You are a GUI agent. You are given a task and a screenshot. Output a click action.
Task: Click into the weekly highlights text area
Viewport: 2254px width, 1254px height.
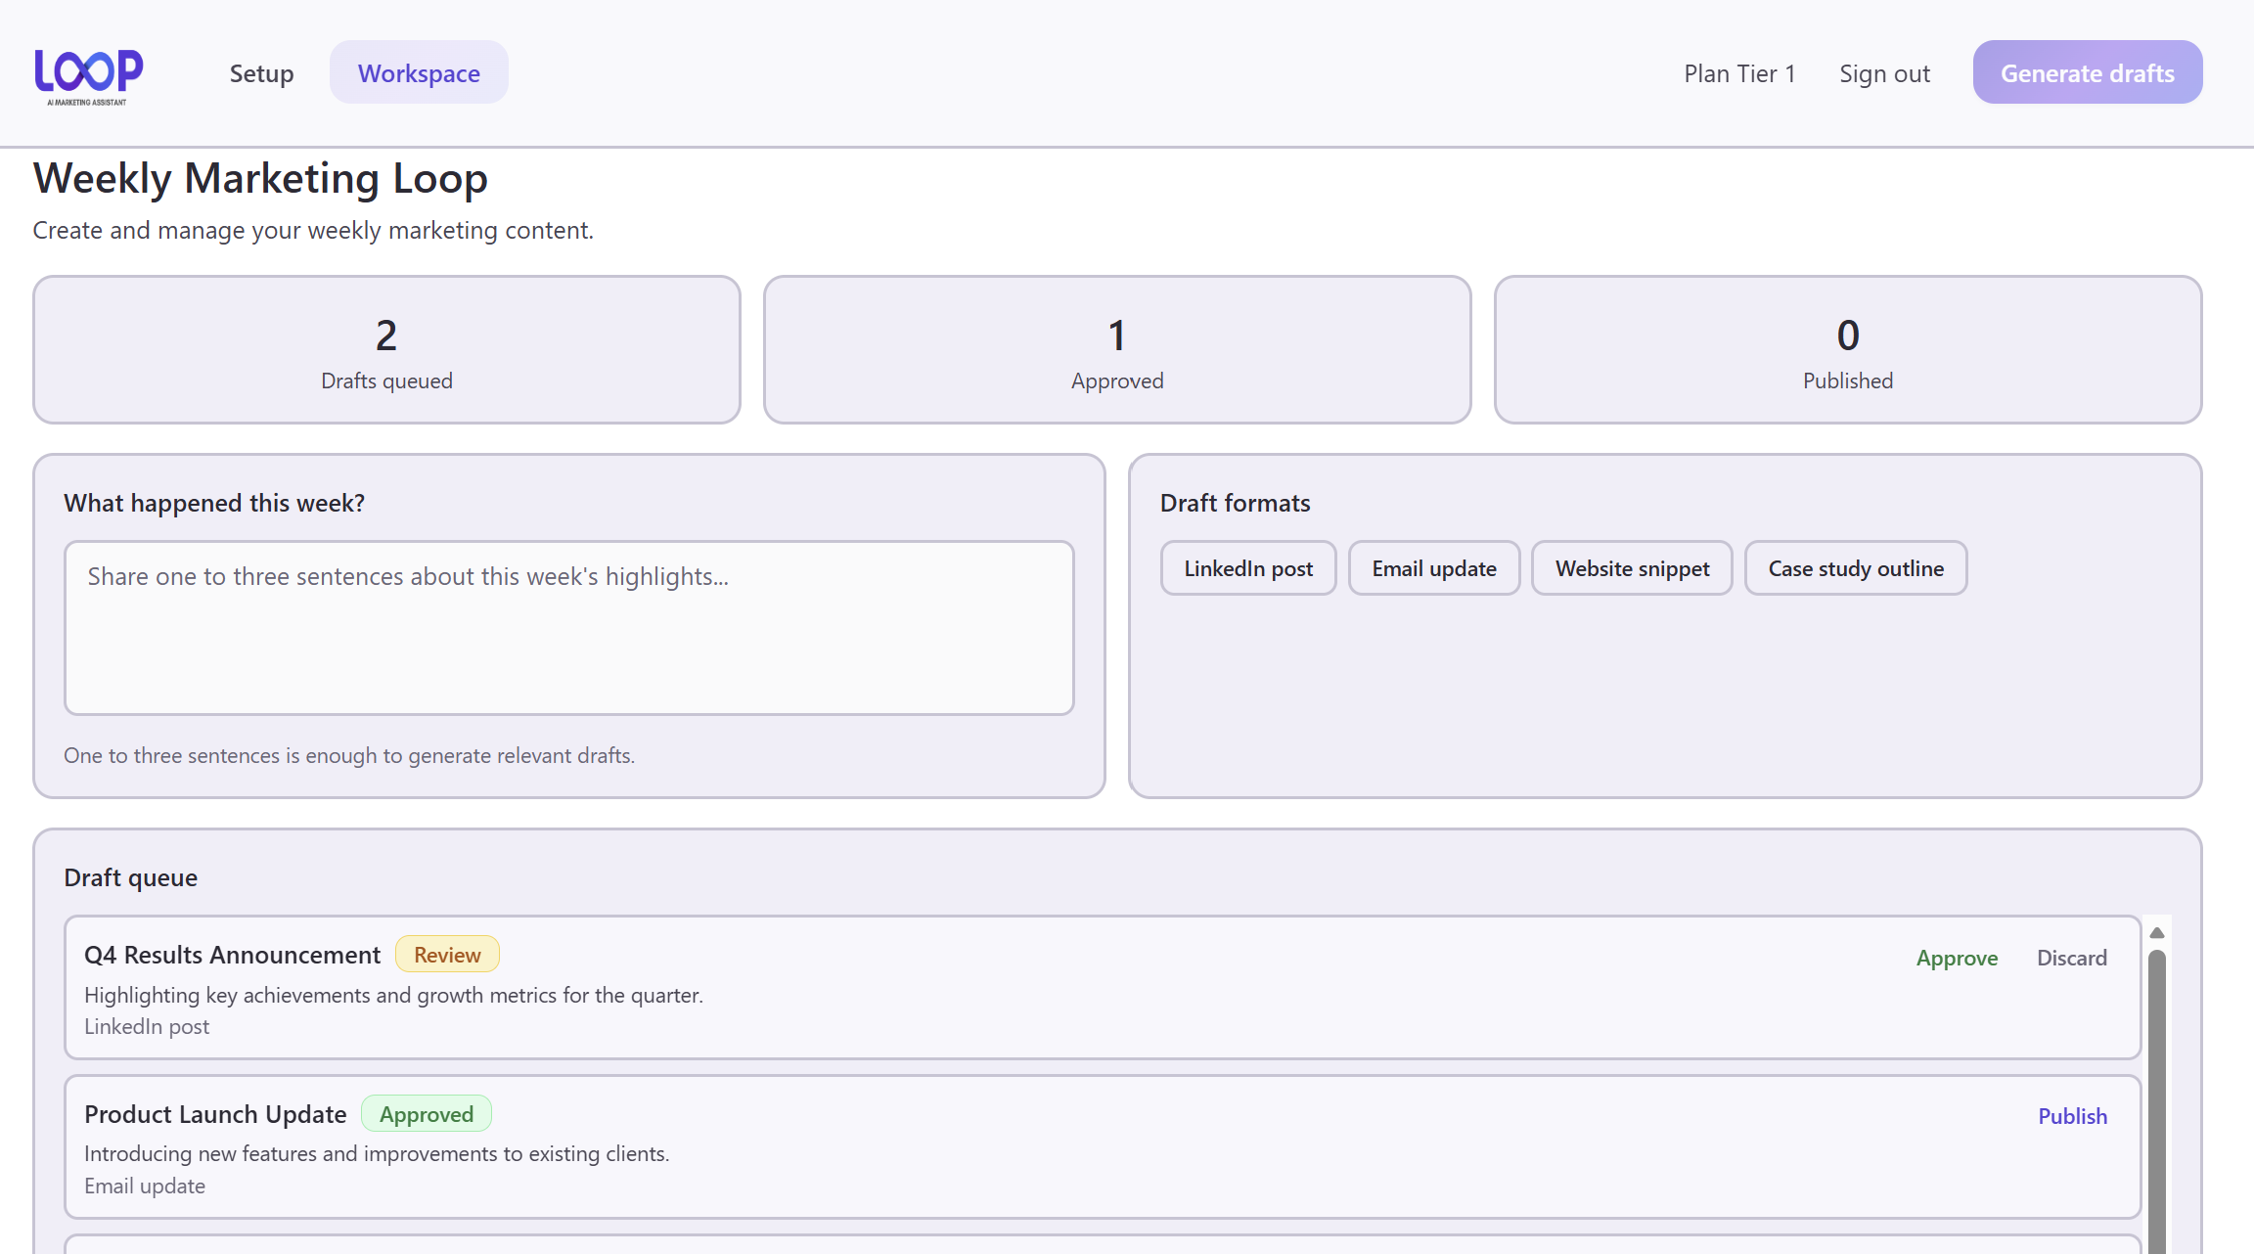coord(570,627)
